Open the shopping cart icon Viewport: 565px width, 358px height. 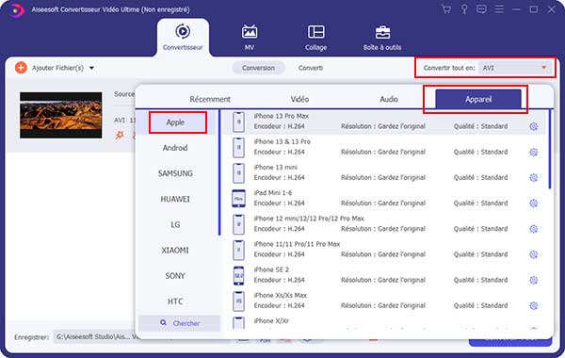click(446, 9)
